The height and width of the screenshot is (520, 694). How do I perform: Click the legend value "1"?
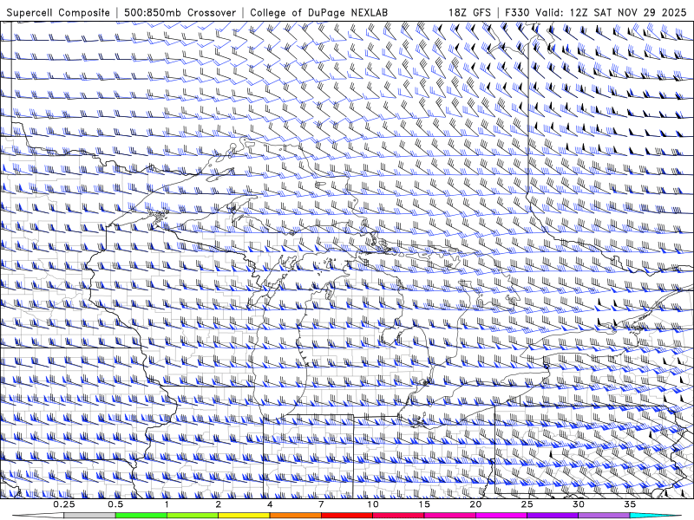pyautogui.click(x=167, y=504)
